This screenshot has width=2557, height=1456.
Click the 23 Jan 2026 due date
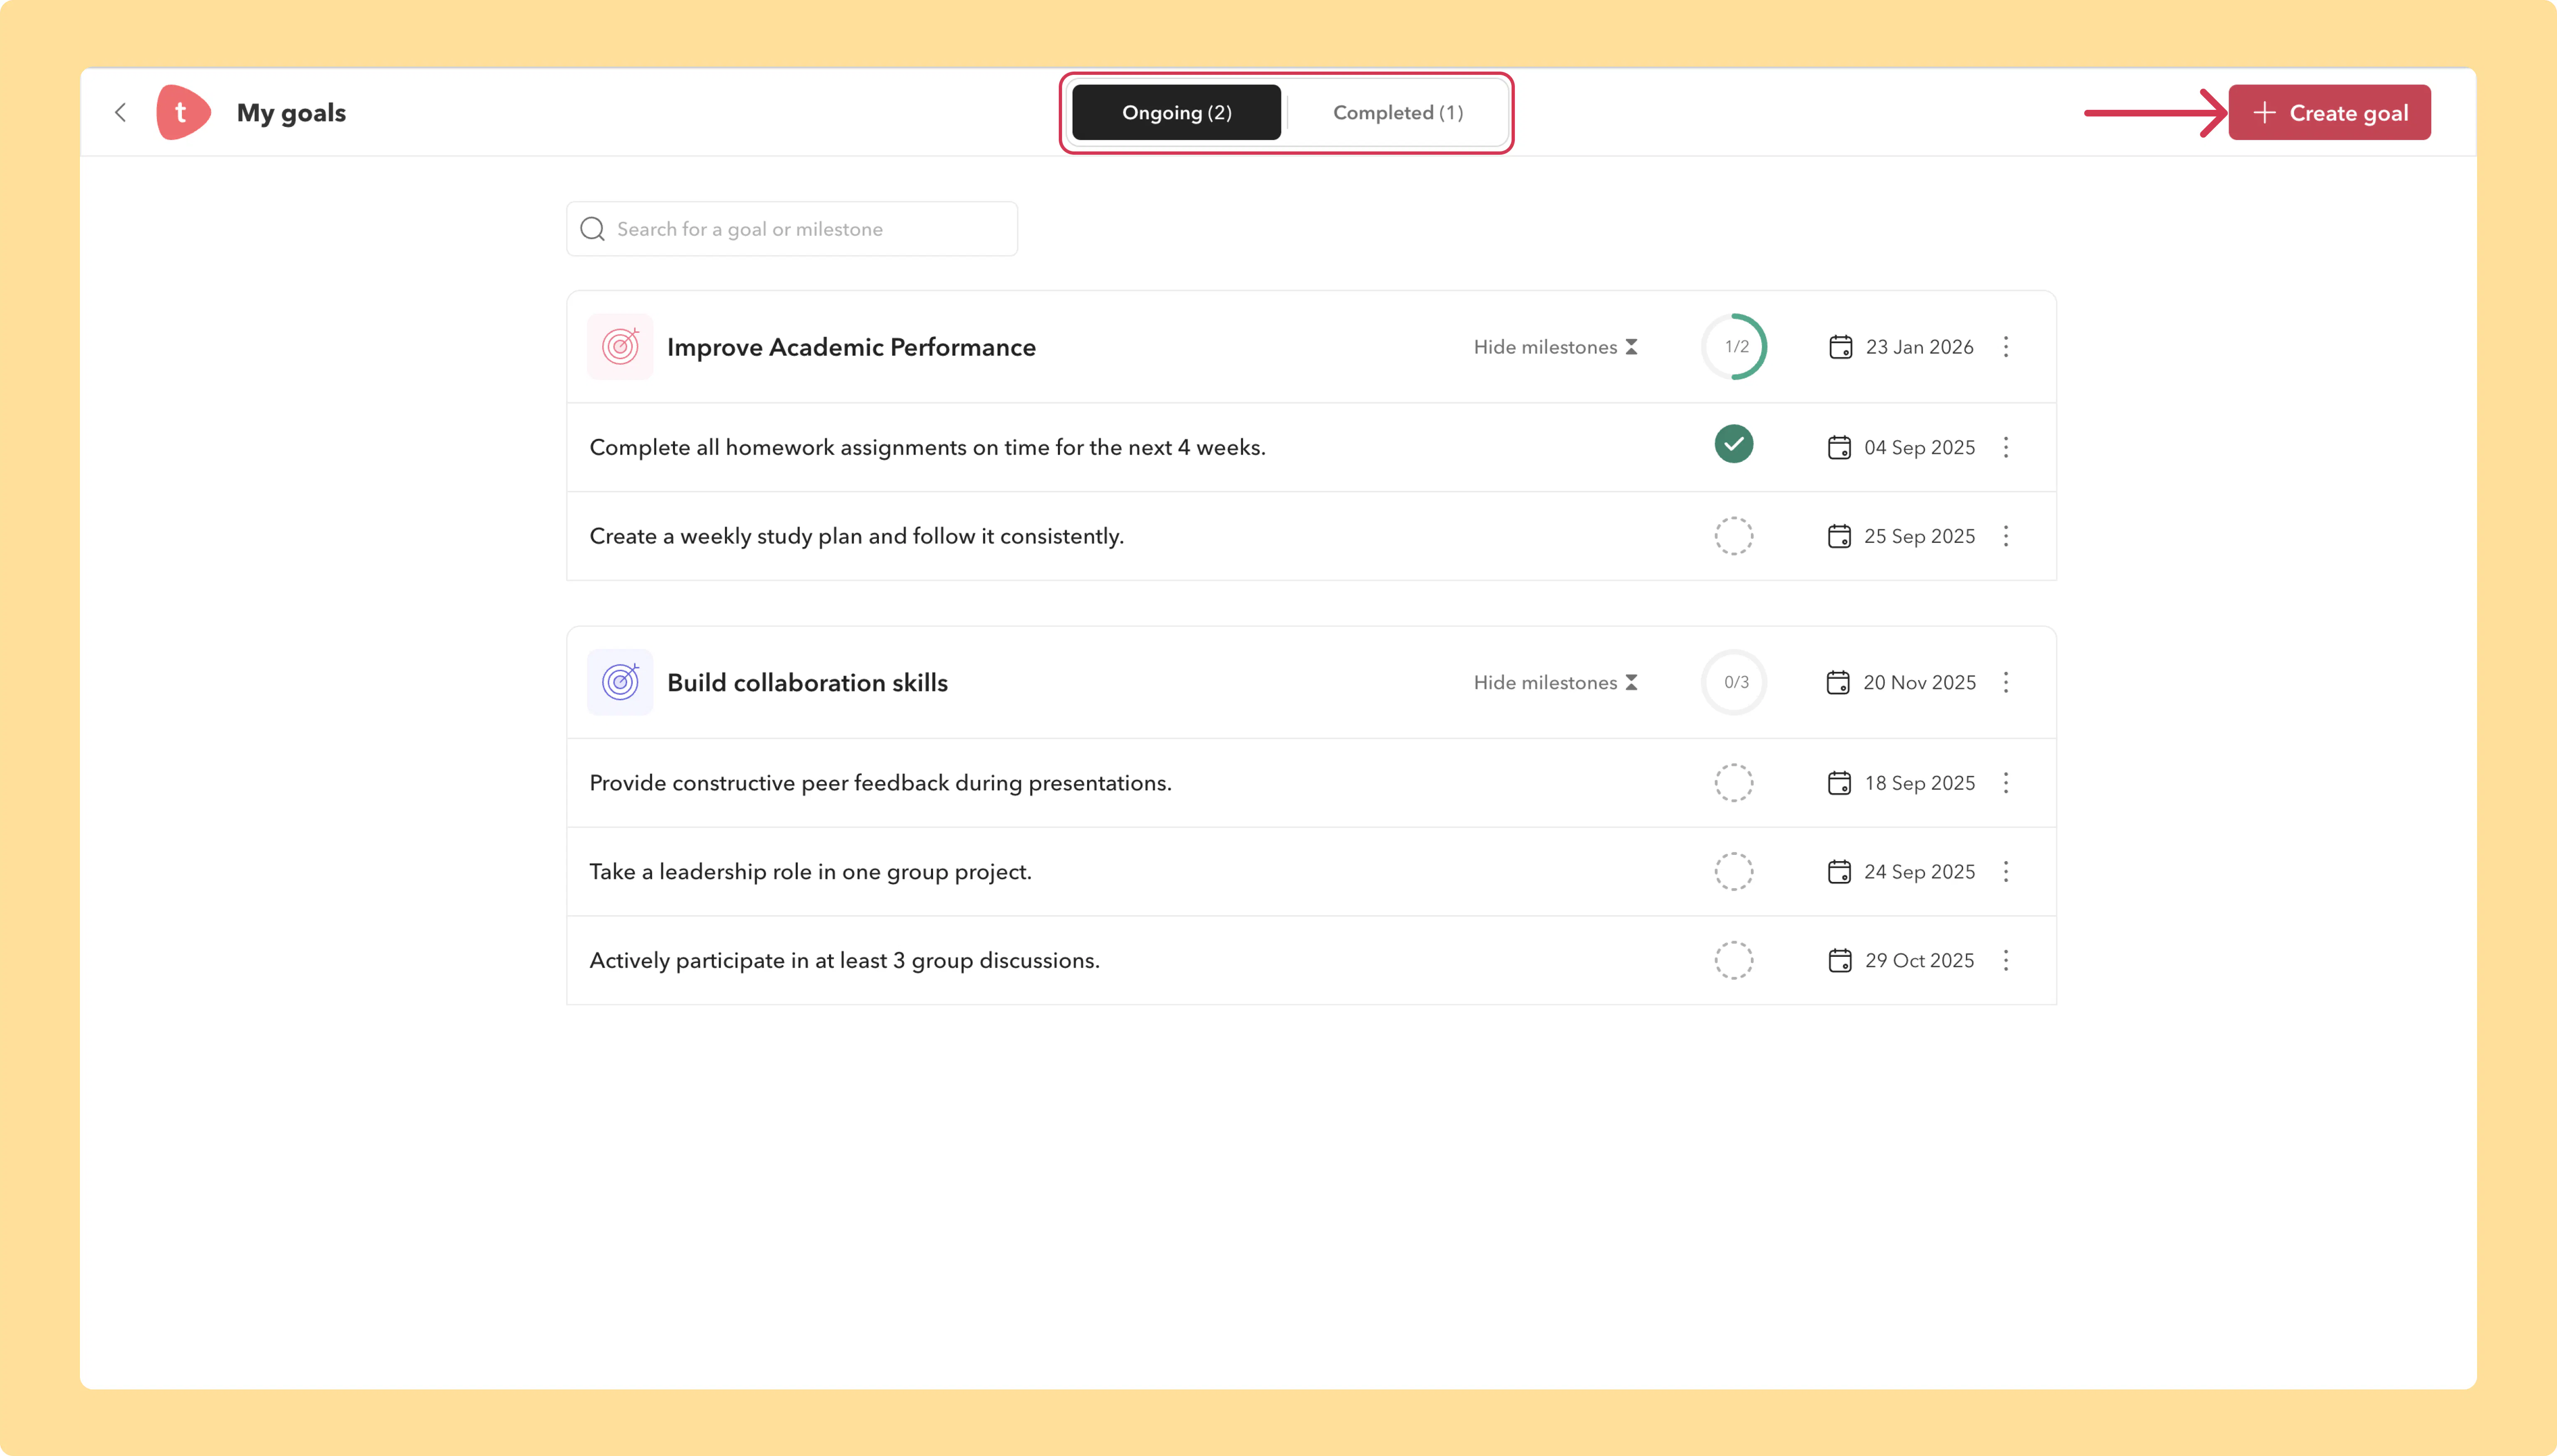pyautogui.click(x=1920, y=347)
